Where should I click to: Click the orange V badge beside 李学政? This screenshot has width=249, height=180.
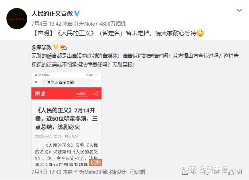[x=55, y=47]
